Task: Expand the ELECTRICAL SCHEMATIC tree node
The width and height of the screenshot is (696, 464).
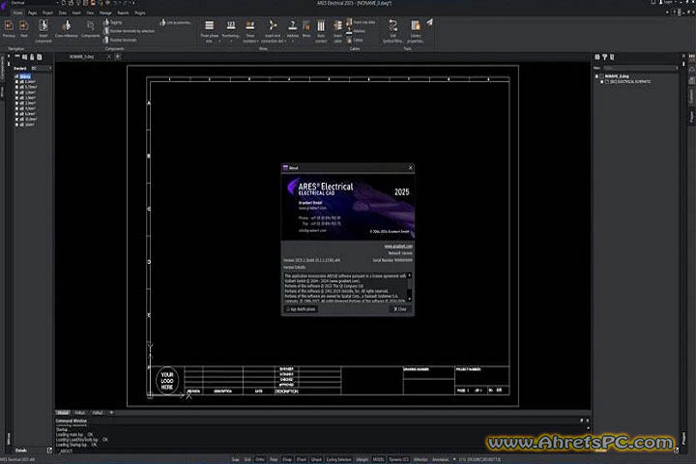Action: pos(602,82)
